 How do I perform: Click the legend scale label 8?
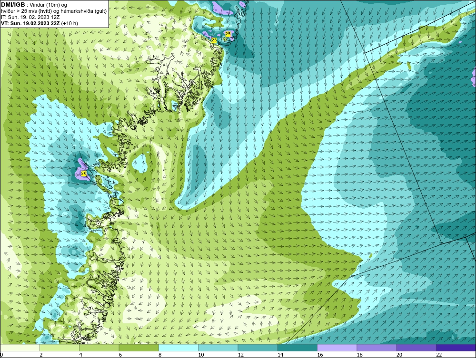(160, 355)
